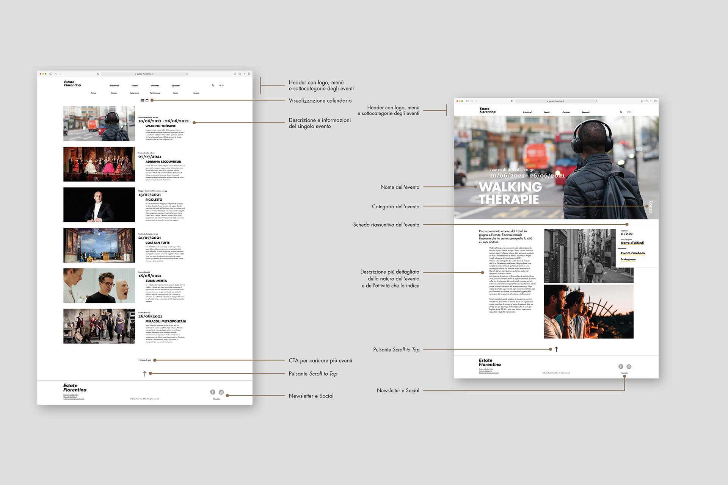Switch to calendar view icon above the events
This screenshot has height=485, width=728.
tap(147, 100)
